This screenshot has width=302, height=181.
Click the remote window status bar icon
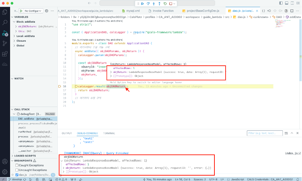point(4,179)
